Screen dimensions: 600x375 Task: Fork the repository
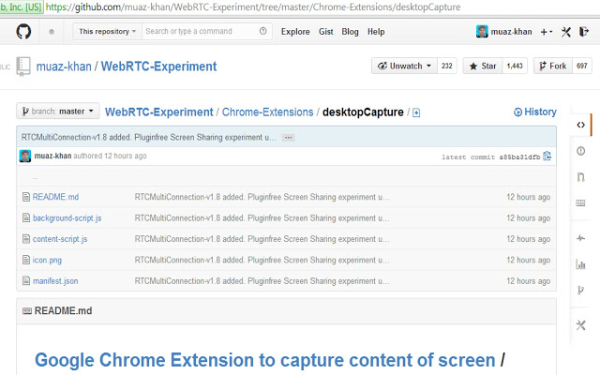pyautogui.click(x=553, y=66)
